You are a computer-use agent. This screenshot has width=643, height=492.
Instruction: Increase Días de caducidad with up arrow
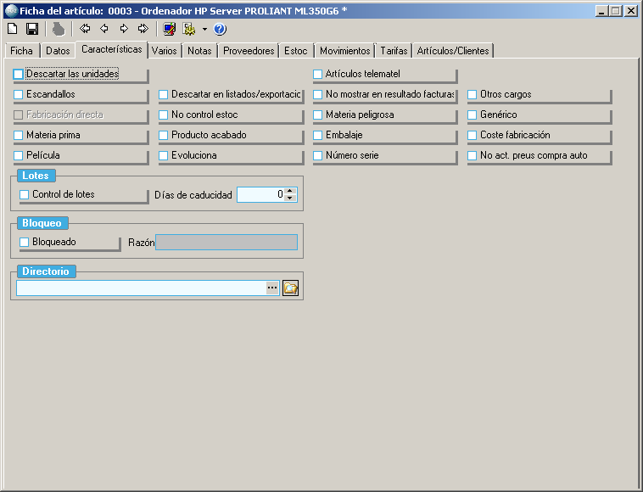click(x=290, y=191)
